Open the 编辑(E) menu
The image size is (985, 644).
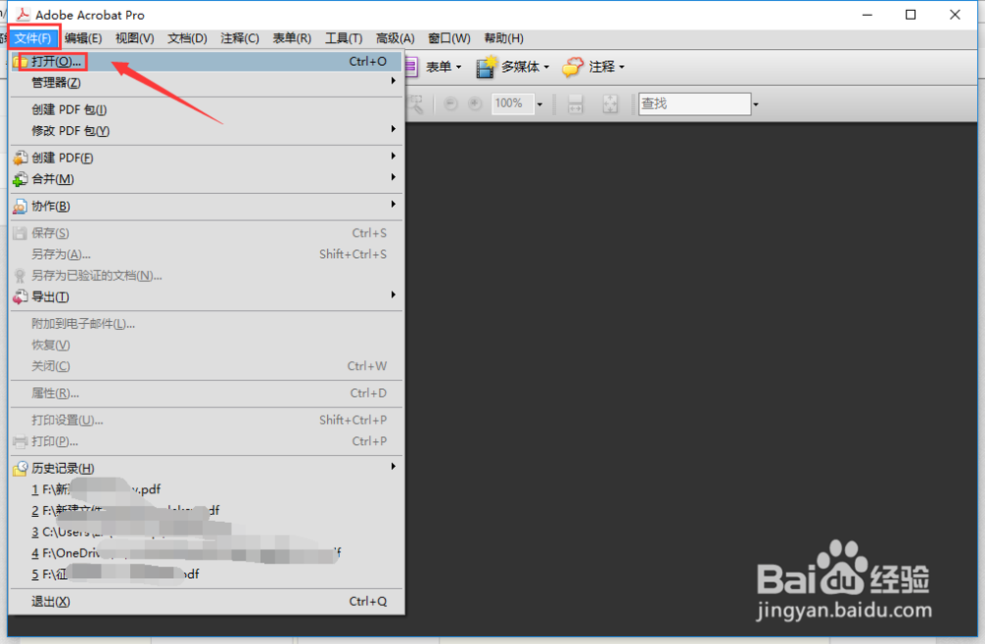click(83, 38)
